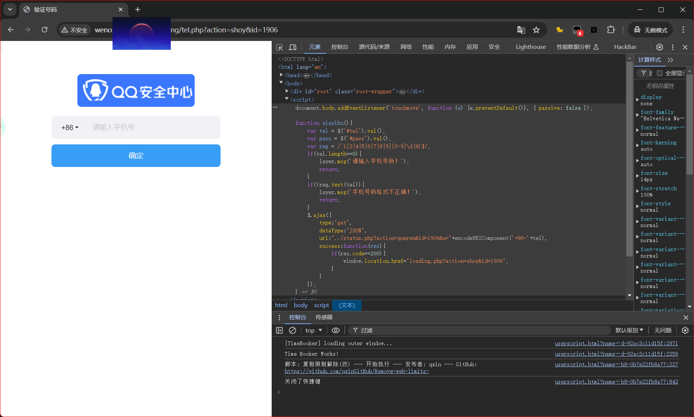This screenshot has width=694, height=417.
Task: Enable the show-all checkbox in Computed pane
Action: click(x=659, y=73)
